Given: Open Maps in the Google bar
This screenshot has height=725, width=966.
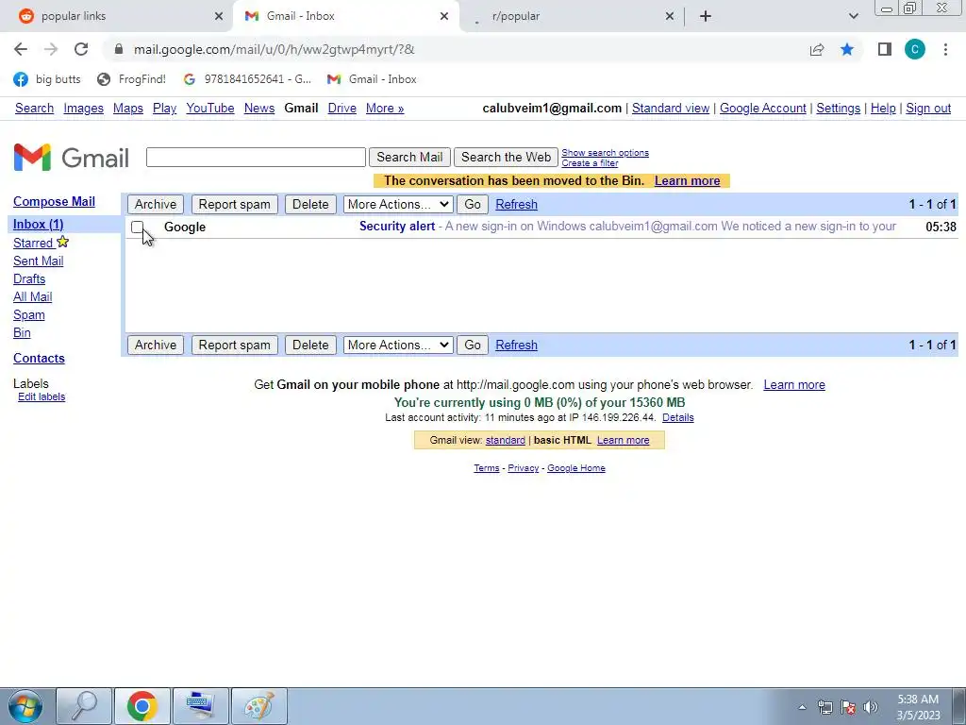Looking at the screenshot, I should pyautogui.click(x=128, y=108).
